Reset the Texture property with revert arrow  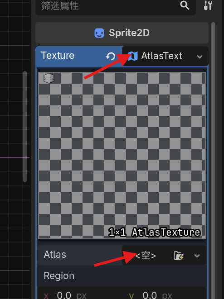[x=111, y=56]
